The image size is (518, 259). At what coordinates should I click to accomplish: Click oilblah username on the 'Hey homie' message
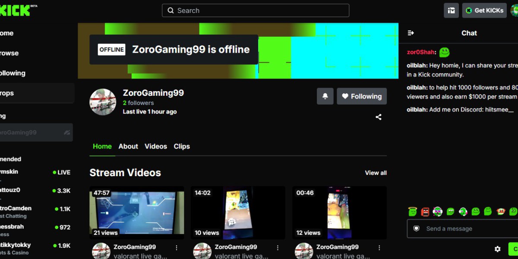tap(416, 66)
